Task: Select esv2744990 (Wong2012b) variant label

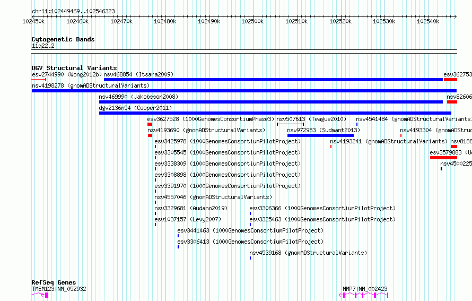Action: (67, 74)
